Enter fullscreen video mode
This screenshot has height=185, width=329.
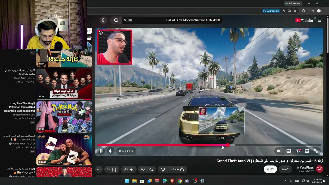click(x=316, y=151)
